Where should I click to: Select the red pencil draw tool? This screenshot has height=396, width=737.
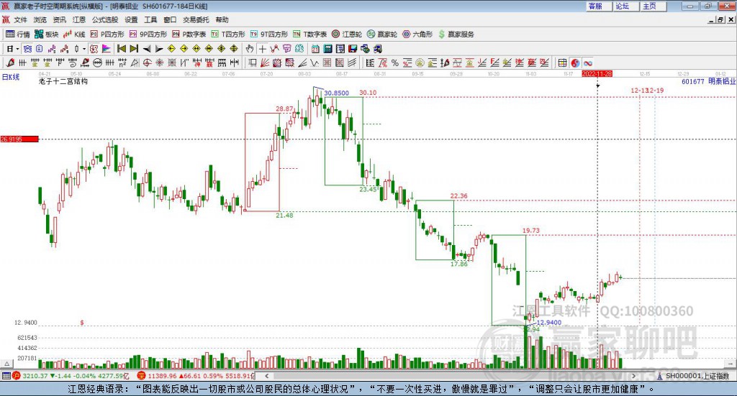[10, 63]
